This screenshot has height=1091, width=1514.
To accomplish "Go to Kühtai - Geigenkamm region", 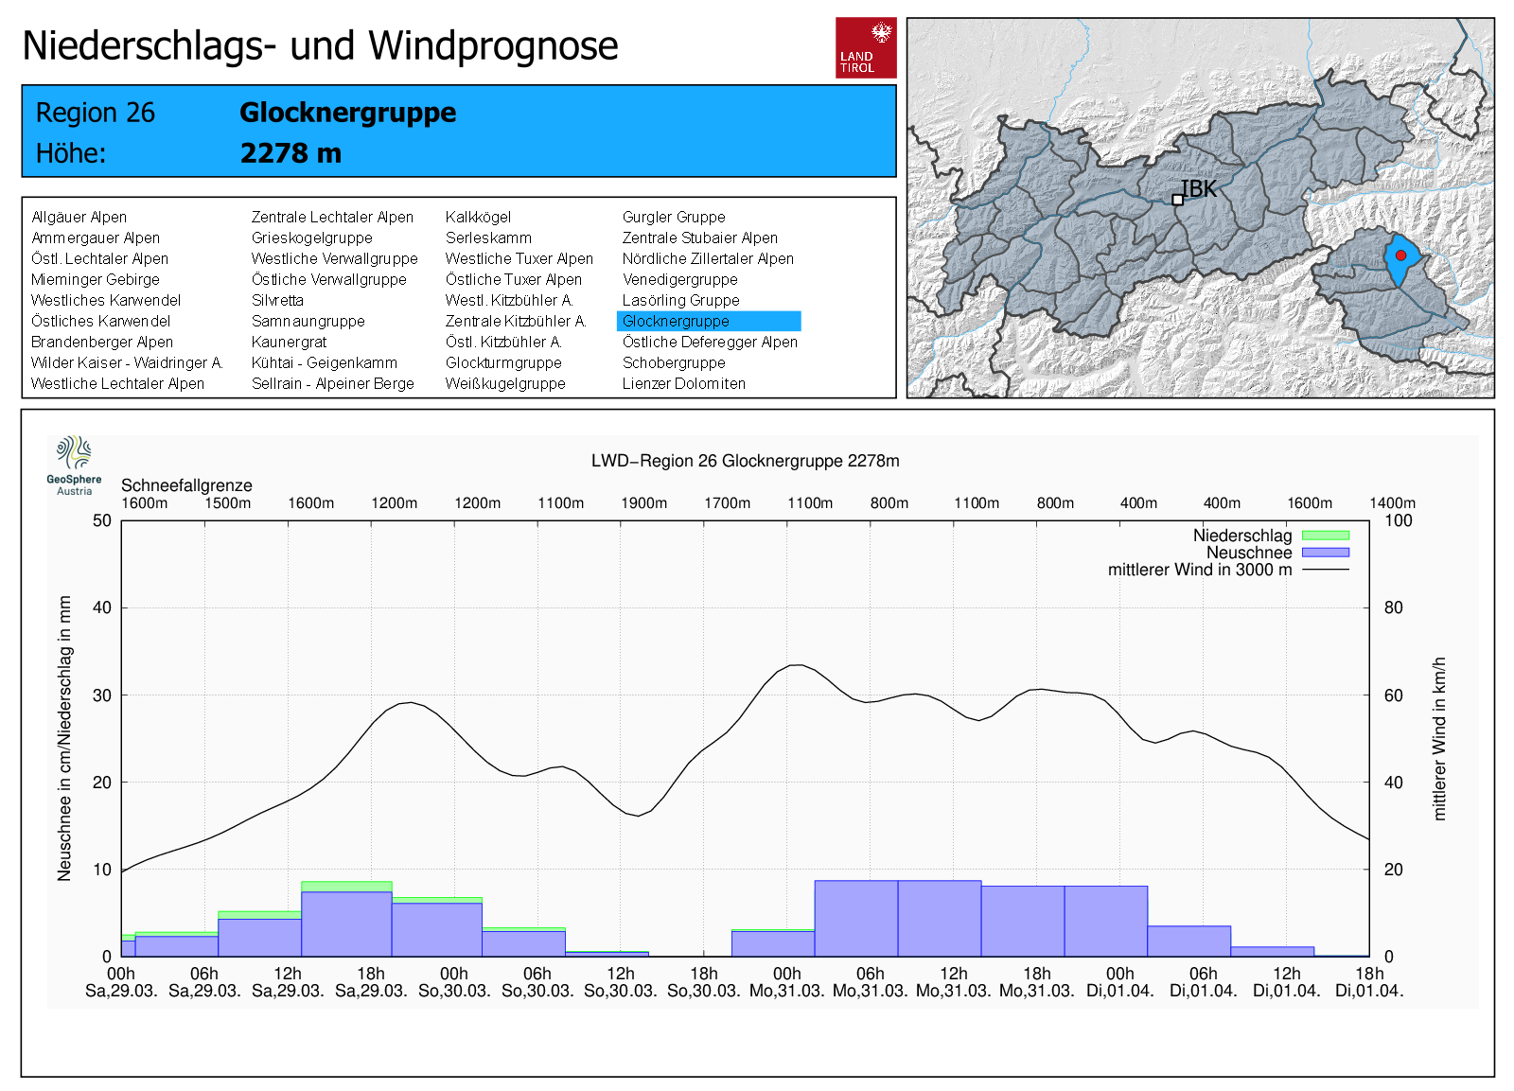I will tap(324, 363).
